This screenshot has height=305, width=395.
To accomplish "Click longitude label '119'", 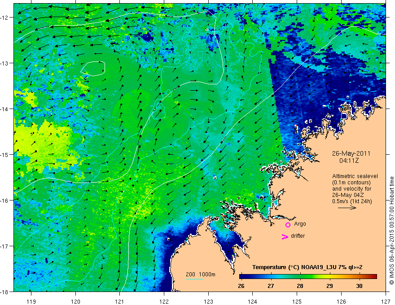I will [x=31, y=301].
